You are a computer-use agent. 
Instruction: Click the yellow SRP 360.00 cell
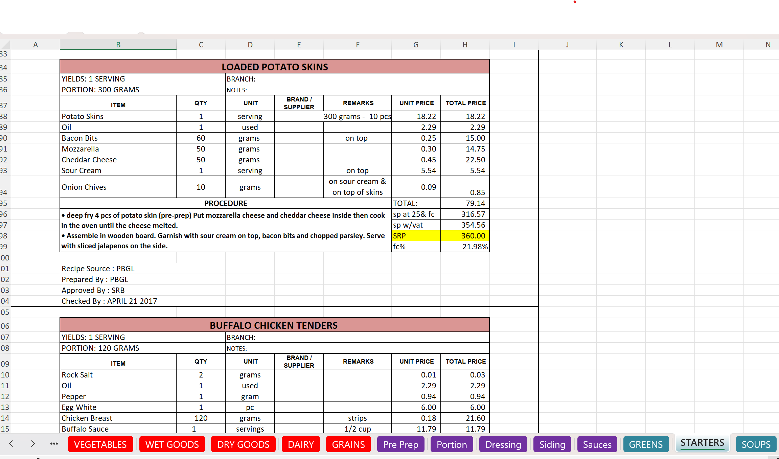465,236
